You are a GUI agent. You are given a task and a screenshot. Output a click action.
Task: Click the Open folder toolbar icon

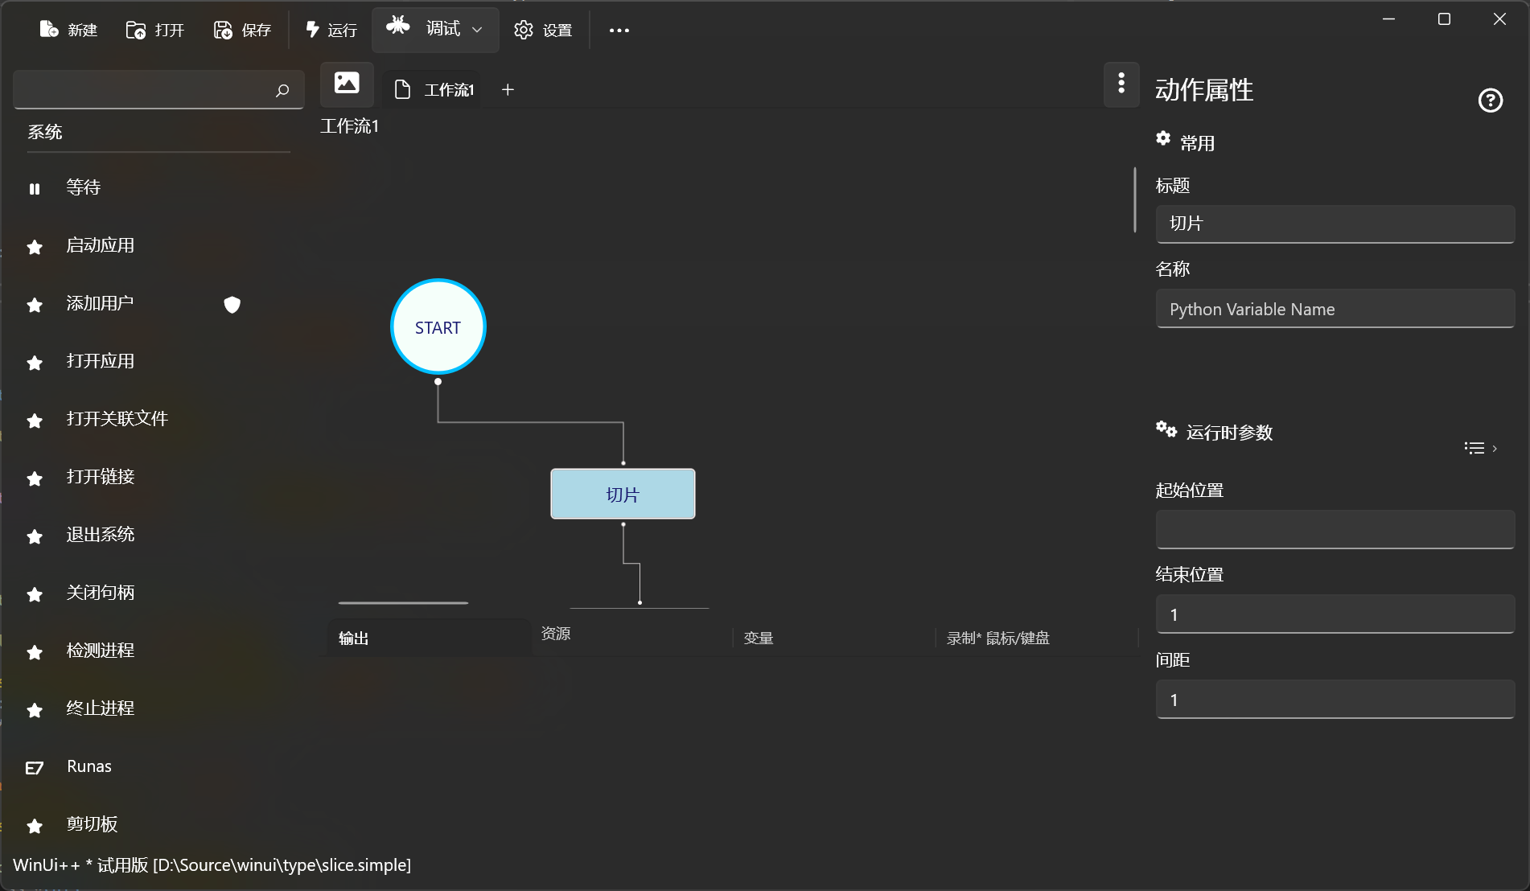pyautogui.click(x=136, y=30)
